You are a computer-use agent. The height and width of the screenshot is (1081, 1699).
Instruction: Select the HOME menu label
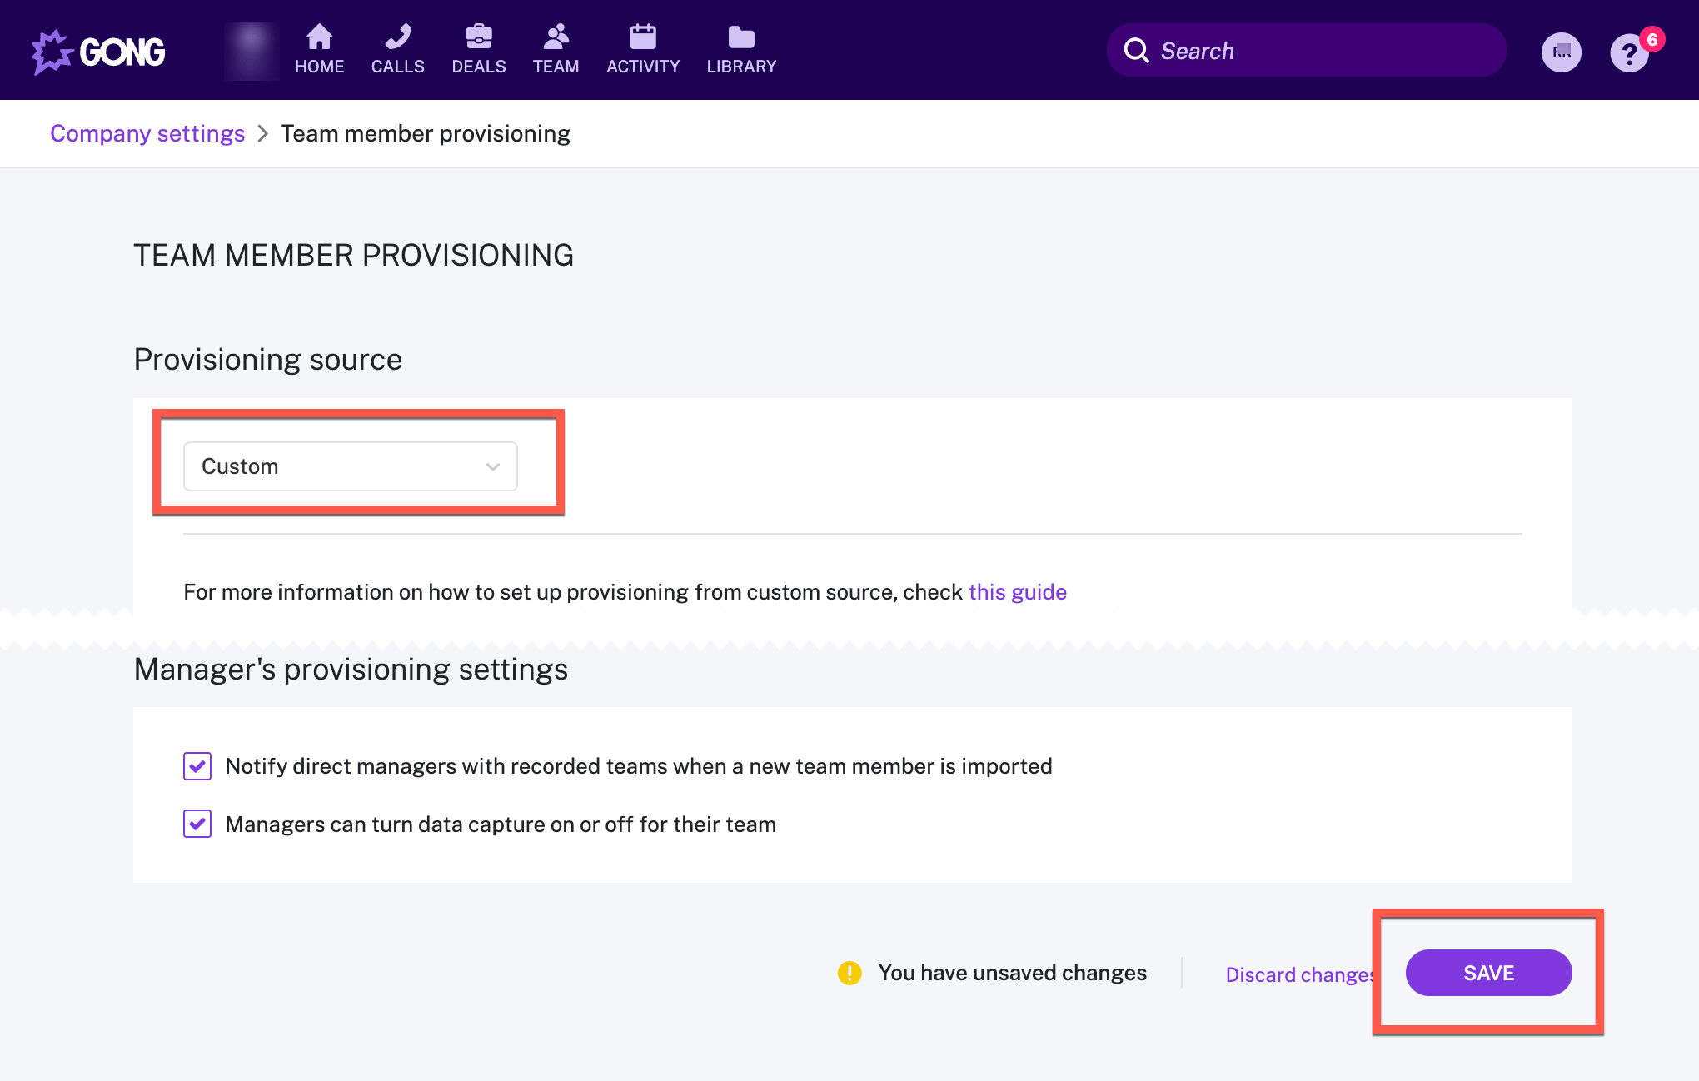tap(319, 67)
